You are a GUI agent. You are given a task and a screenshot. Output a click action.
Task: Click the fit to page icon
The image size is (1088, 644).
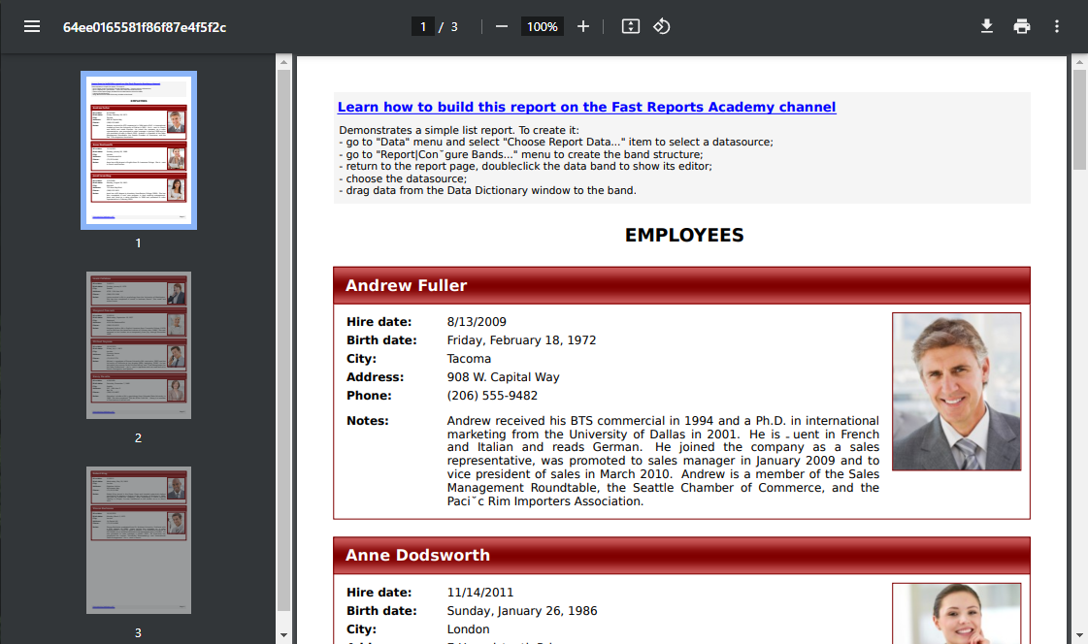pos(631,26)
